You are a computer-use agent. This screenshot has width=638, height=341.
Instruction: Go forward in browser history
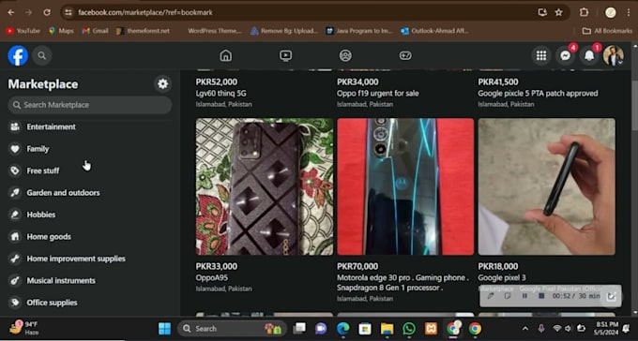[28, 12]
